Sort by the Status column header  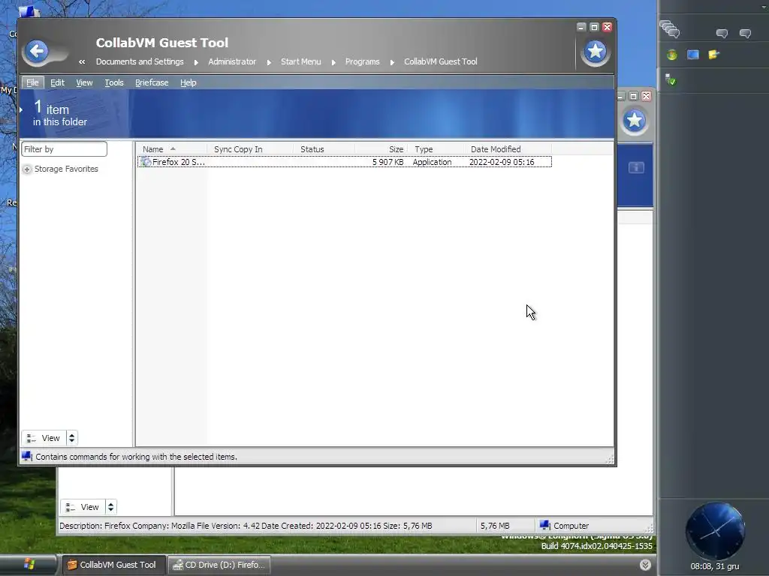coord(324,149)
